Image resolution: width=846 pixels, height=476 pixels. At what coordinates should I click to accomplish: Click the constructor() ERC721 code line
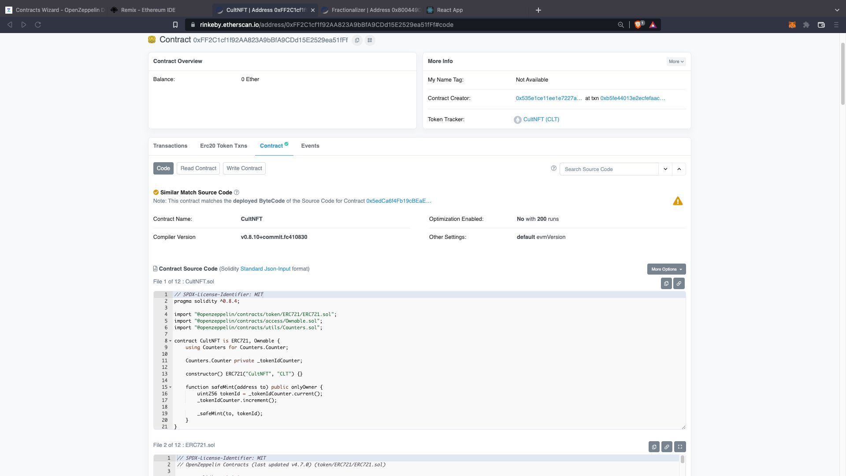point(244,374)
